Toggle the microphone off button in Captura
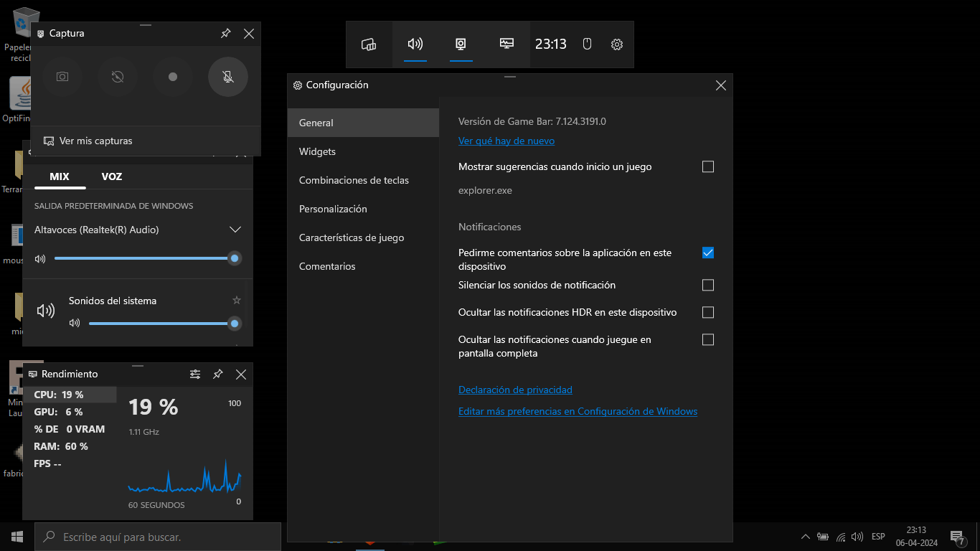 click(x=227, y=77)
